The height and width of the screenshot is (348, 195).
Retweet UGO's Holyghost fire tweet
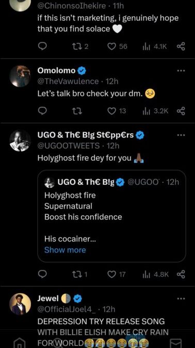(80, 275)
